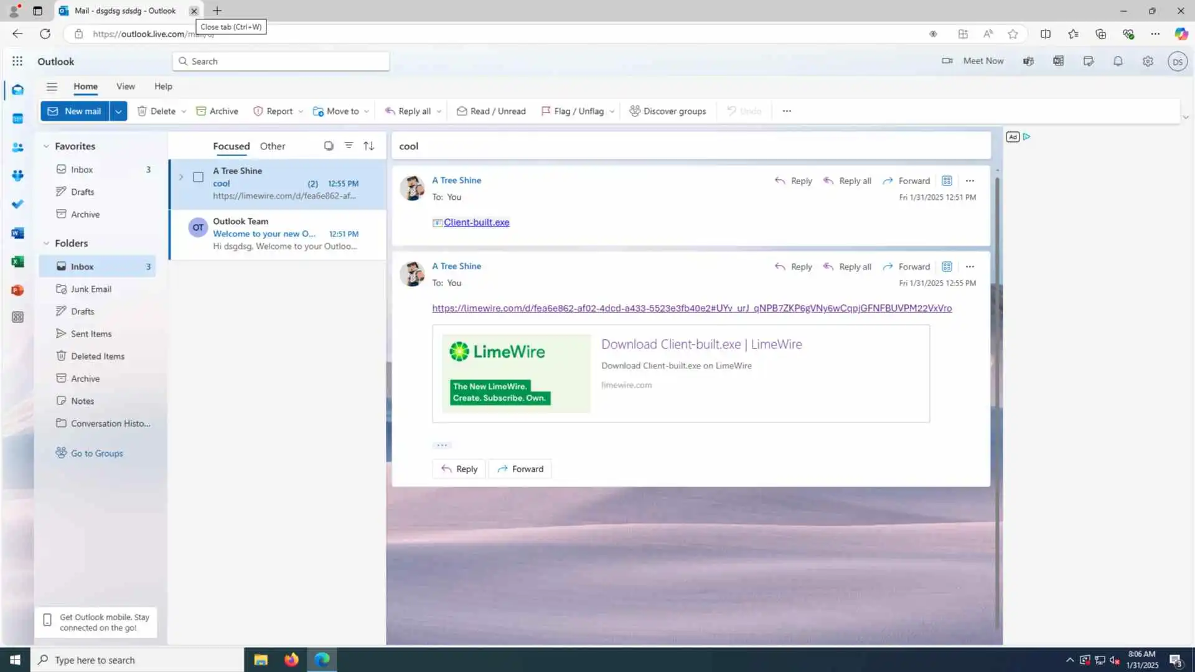This screenshot has width=1195, height=672.
Task: Switch to the Other inbox tab
Action: tap(272, 146)
